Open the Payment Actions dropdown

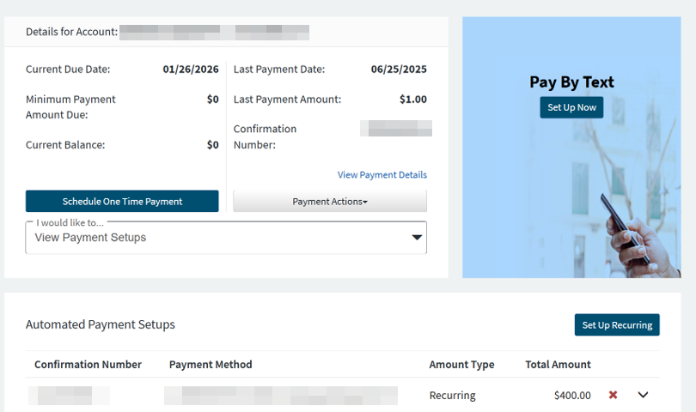[330, 202]
